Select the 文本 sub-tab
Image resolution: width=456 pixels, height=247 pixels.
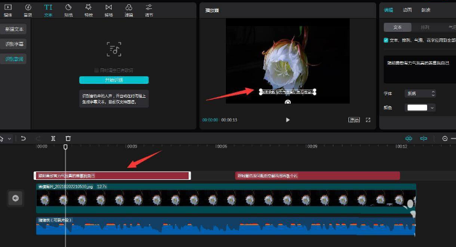click(x=398, y=28)
